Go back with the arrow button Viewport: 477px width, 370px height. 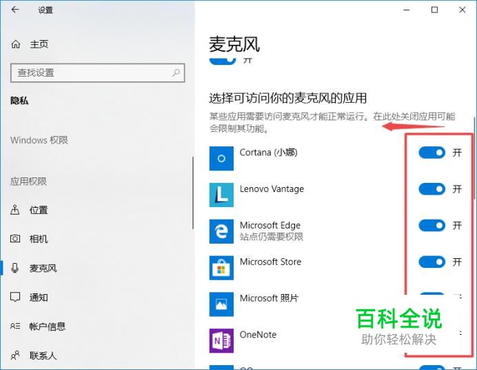15,10
